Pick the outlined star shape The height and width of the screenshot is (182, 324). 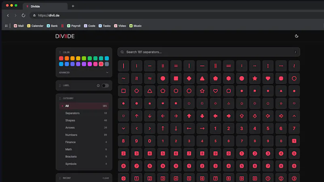pyautogui.click(x=202, y=91)
